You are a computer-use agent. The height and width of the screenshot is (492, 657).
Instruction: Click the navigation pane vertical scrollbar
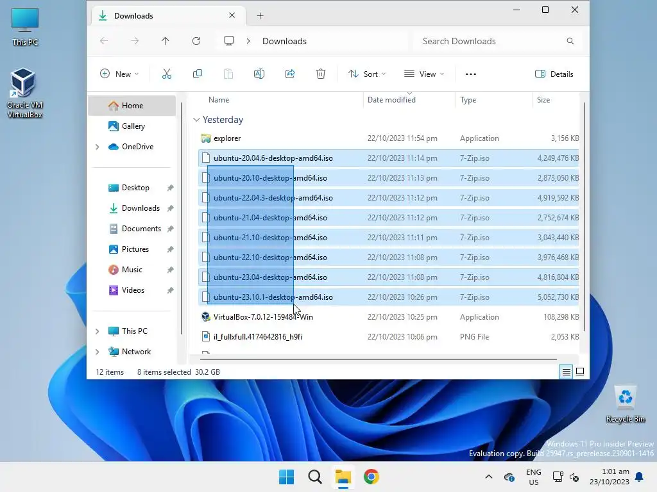[x=182, y=218]
